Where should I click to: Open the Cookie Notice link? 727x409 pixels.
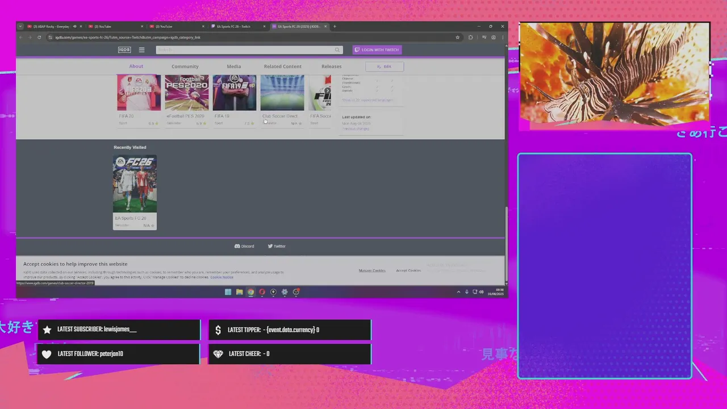(x=222, y=277)
